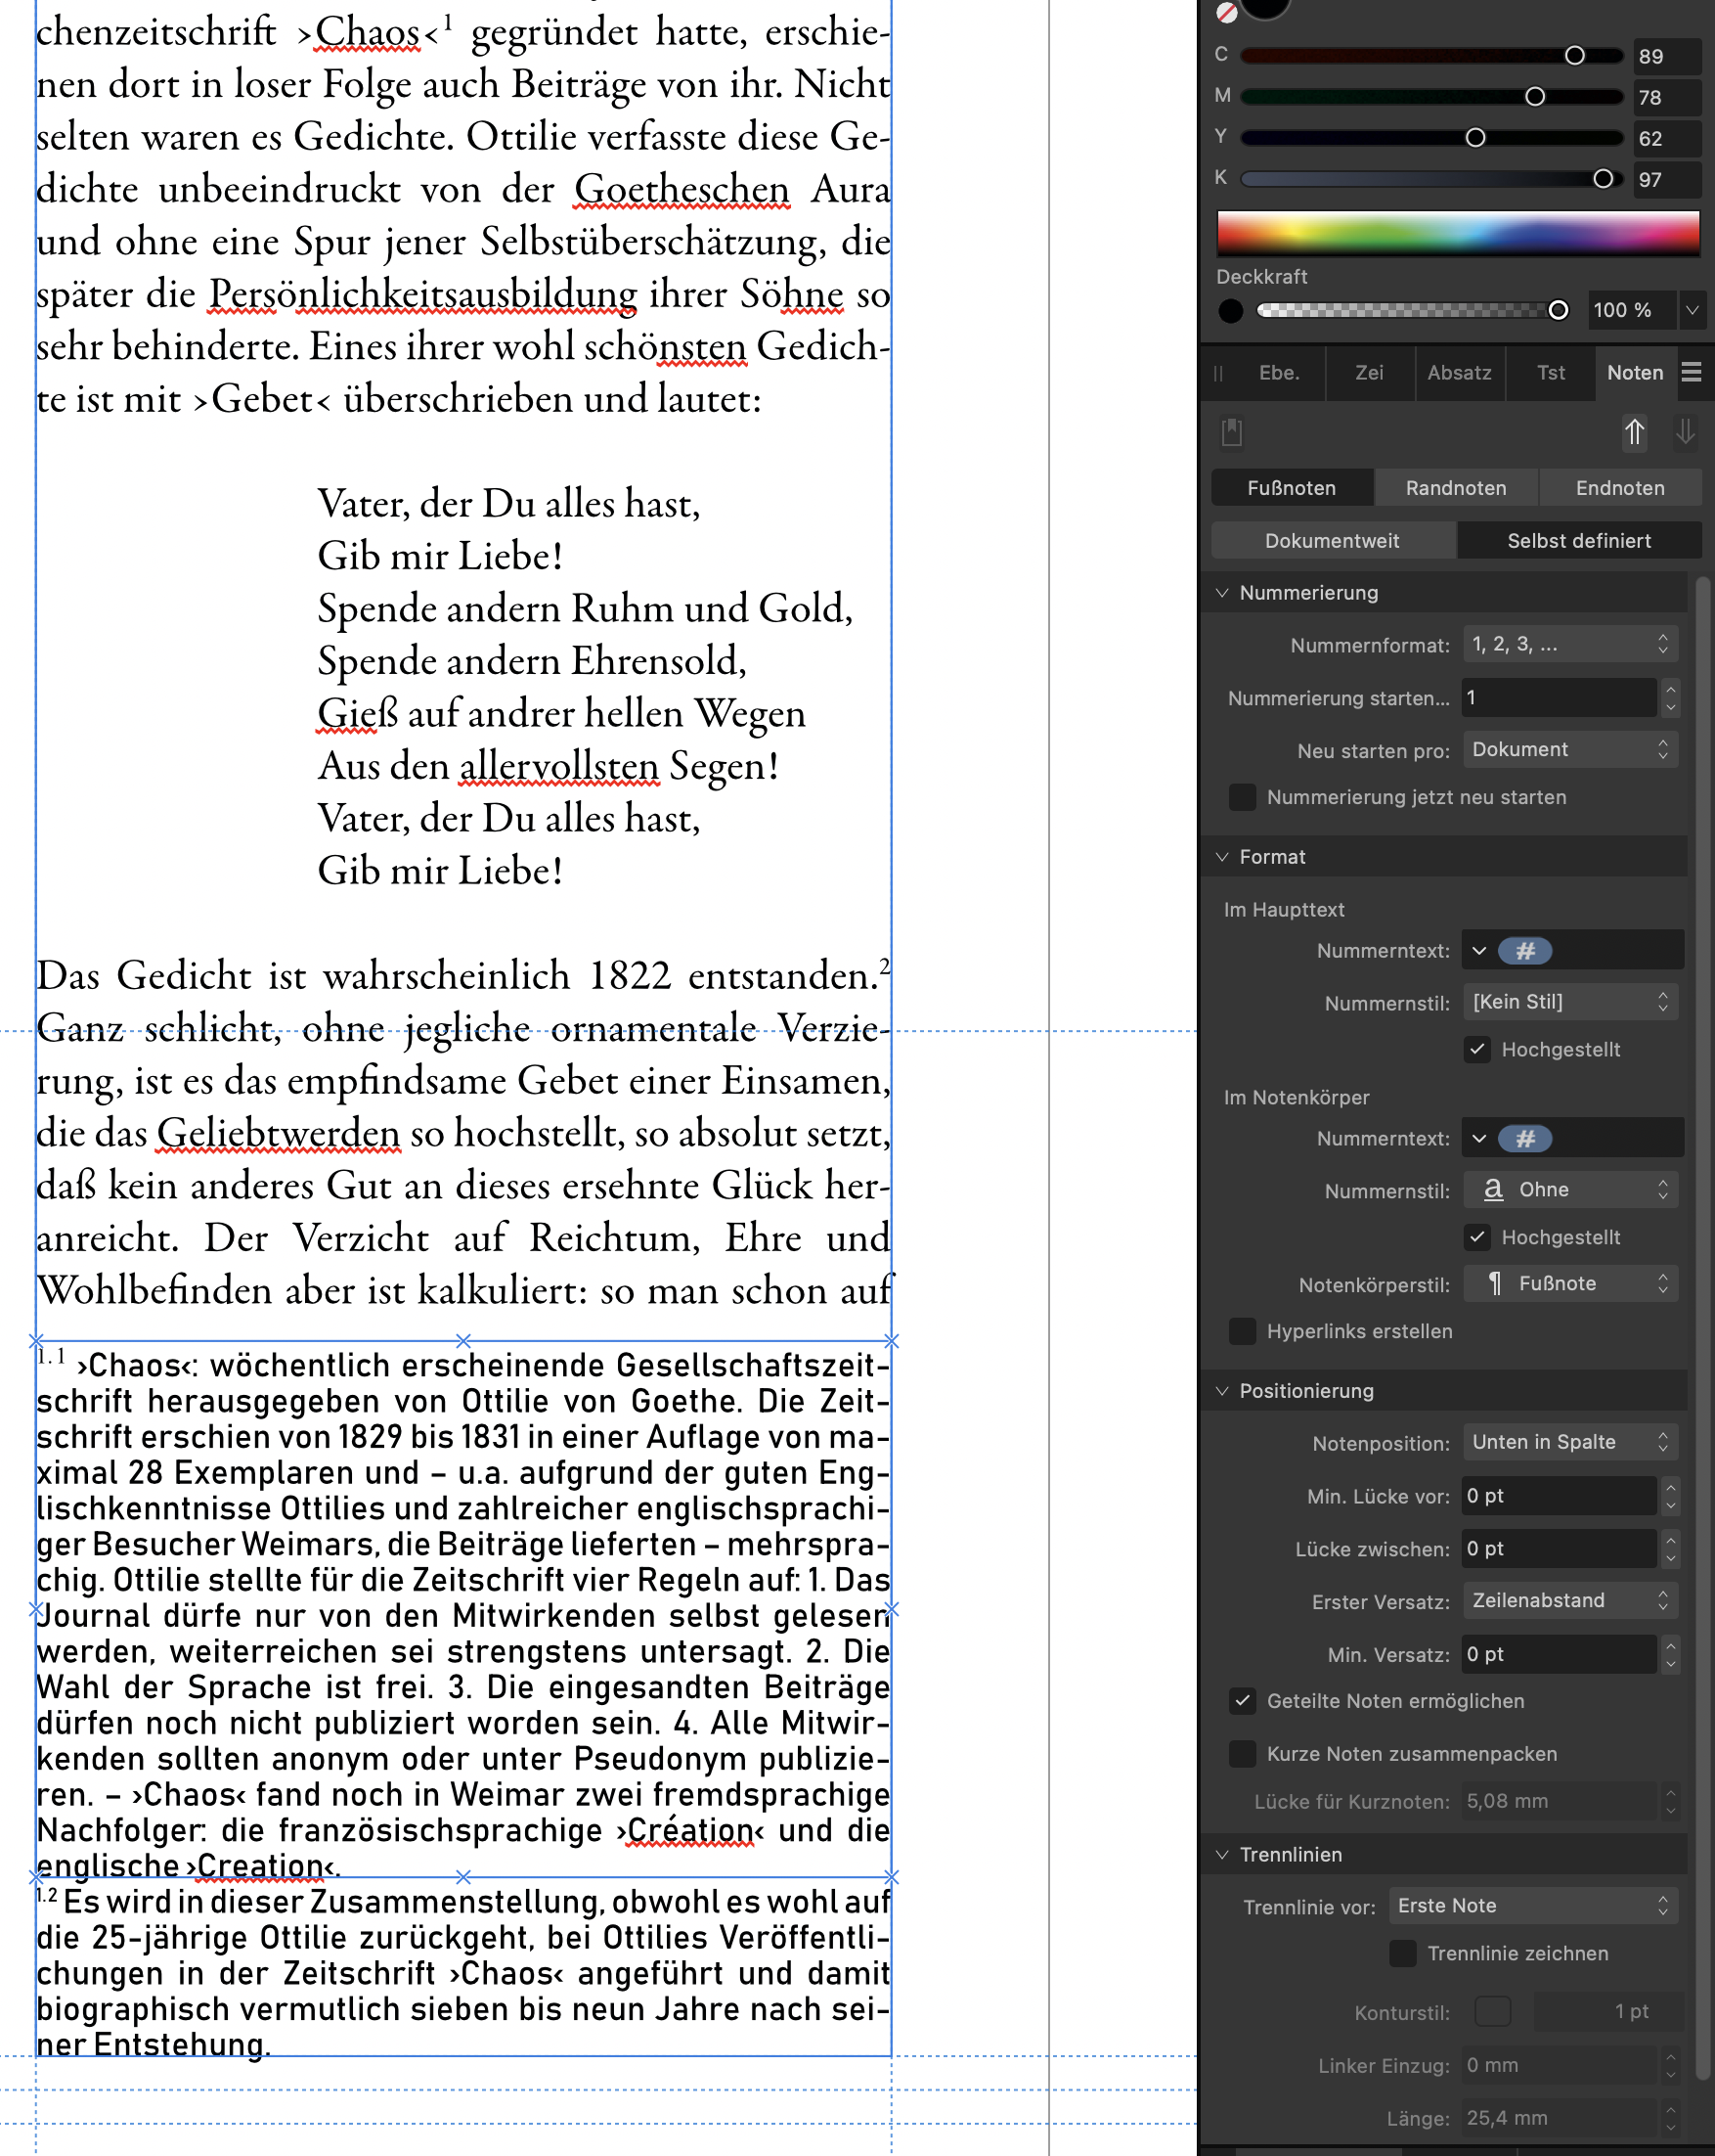
Task: Collapse the Format section
Action: coord(1222,857)
